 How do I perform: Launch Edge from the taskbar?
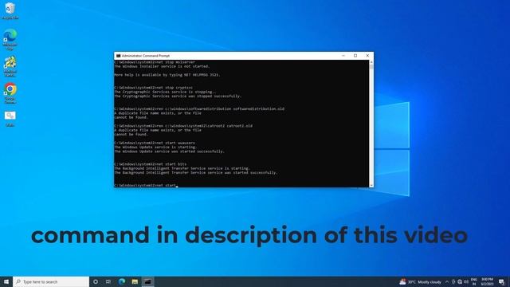tap(122, 281)
